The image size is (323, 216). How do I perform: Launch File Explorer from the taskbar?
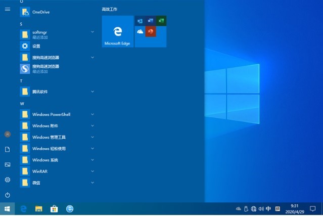click(x=38, y=208)
